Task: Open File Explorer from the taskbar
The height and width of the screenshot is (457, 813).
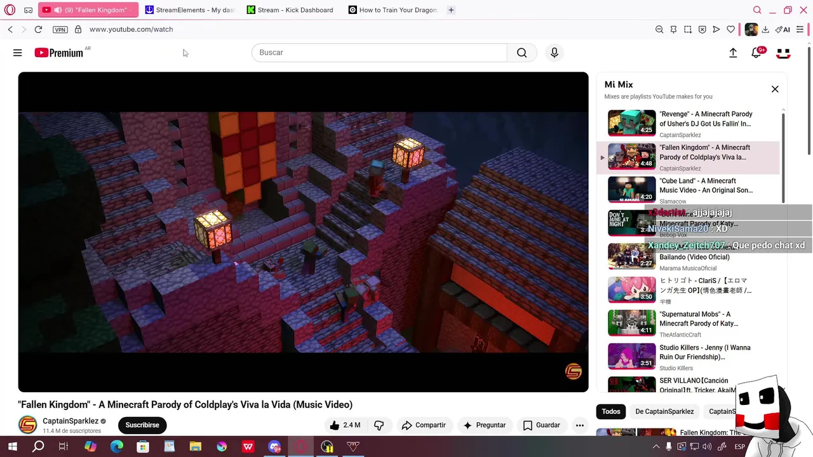Action: (x=196, y=447)
